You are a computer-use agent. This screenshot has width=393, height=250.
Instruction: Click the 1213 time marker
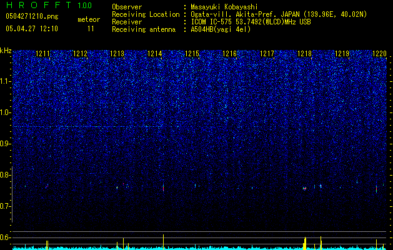pos(117,53)
